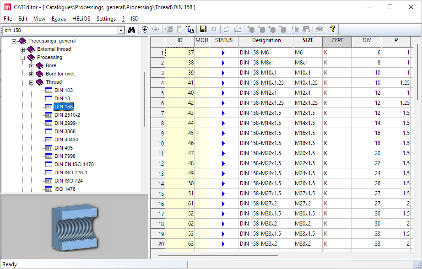This screenshot has height=269, width=422.
Task: Select DIN 7998 in the tree
Action: [x=65, y=156]
